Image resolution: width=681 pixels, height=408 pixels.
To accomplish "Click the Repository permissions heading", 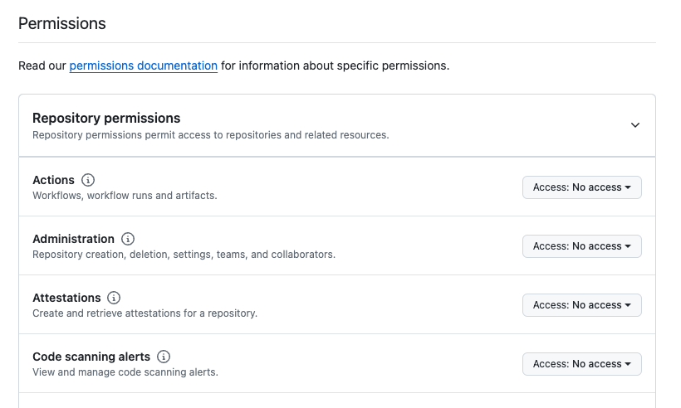I will click(106, 118).
